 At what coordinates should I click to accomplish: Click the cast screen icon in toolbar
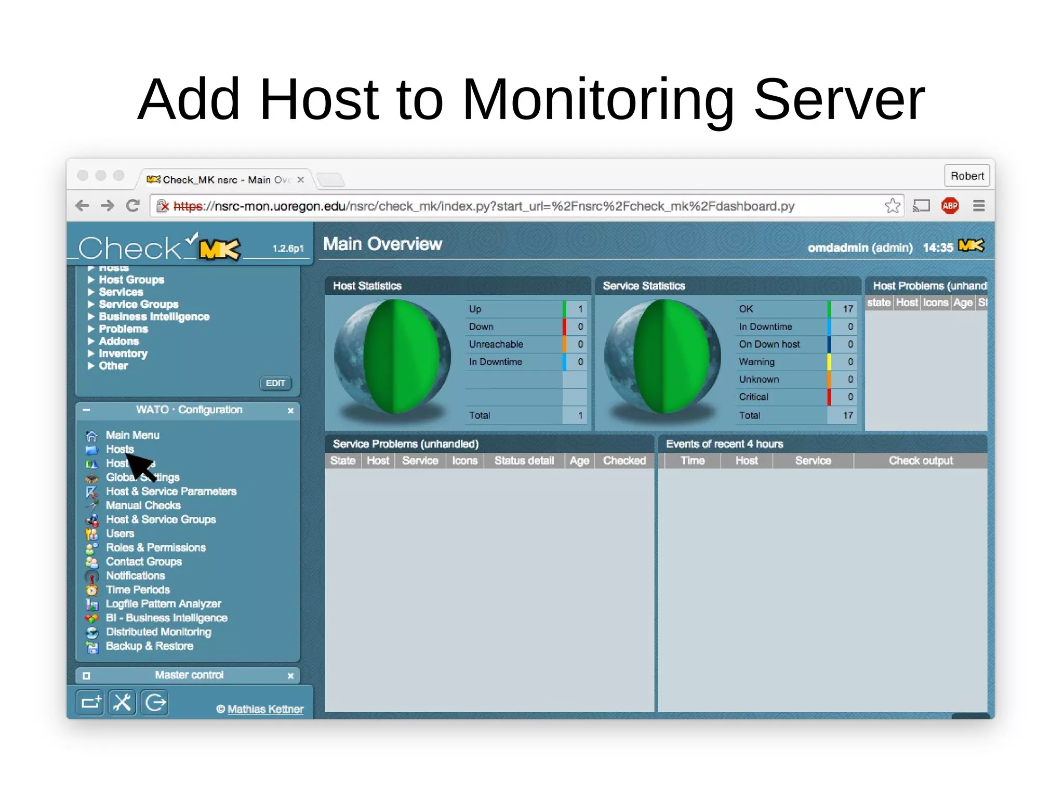click(921, 206)
